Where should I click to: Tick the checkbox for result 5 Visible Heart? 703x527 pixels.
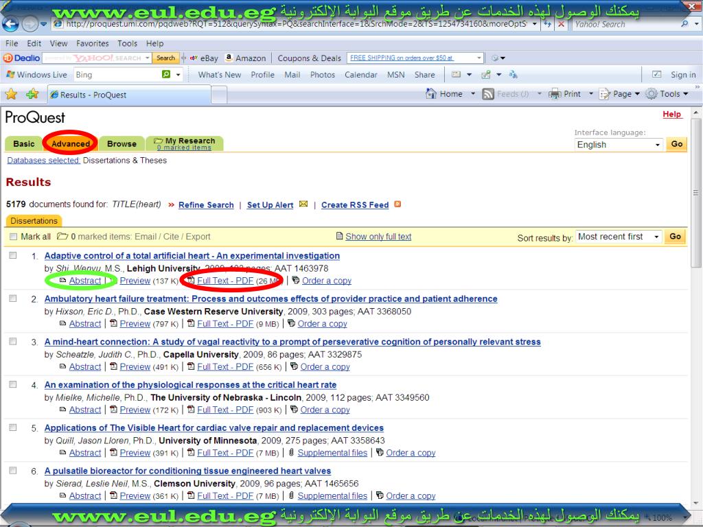pos(13,428)
